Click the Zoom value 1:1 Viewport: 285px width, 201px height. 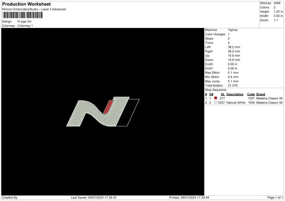click(275, 20)
